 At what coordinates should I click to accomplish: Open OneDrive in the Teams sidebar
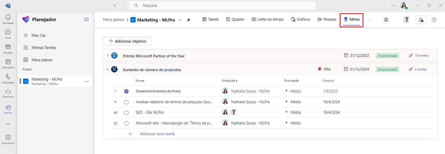click(8, 93)
